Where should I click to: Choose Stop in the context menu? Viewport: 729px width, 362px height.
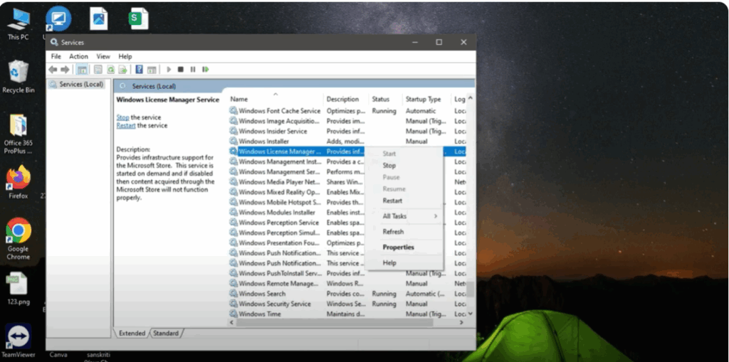pyautogui.click(x=389, y=165)
